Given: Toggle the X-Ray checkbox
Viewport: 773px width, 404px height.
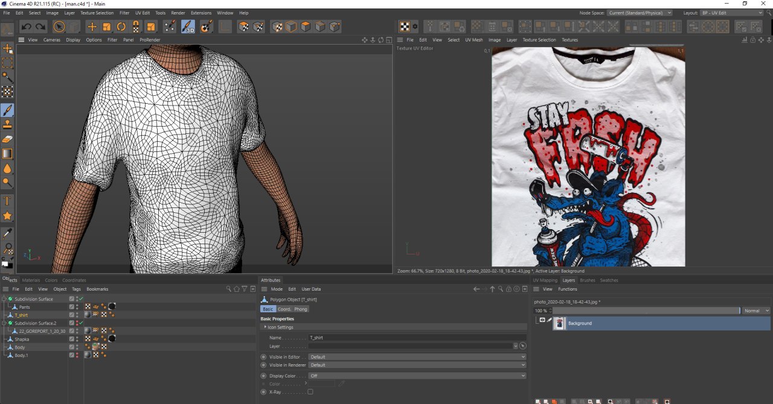Looking at the screenshot, I should [310, 392].
